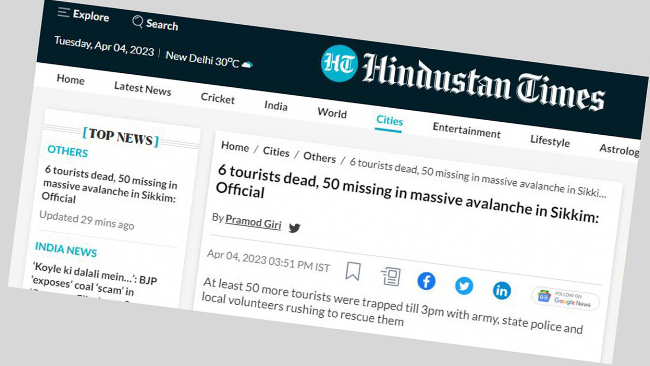Screen dimensions: 650x366
Task: Click the Cities breadcrumb link
Action: click(x=276, y=151)
